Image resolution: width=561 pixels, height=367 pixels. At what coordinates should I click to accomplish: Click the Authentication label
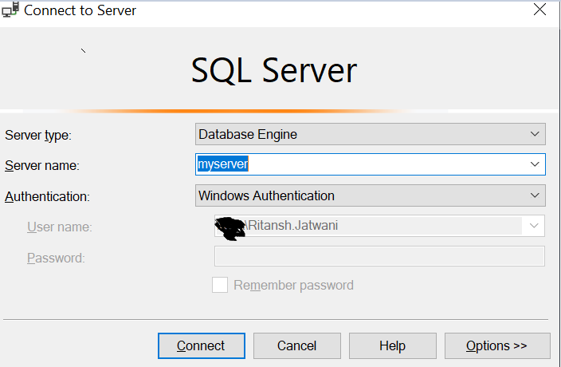point(47,196)
